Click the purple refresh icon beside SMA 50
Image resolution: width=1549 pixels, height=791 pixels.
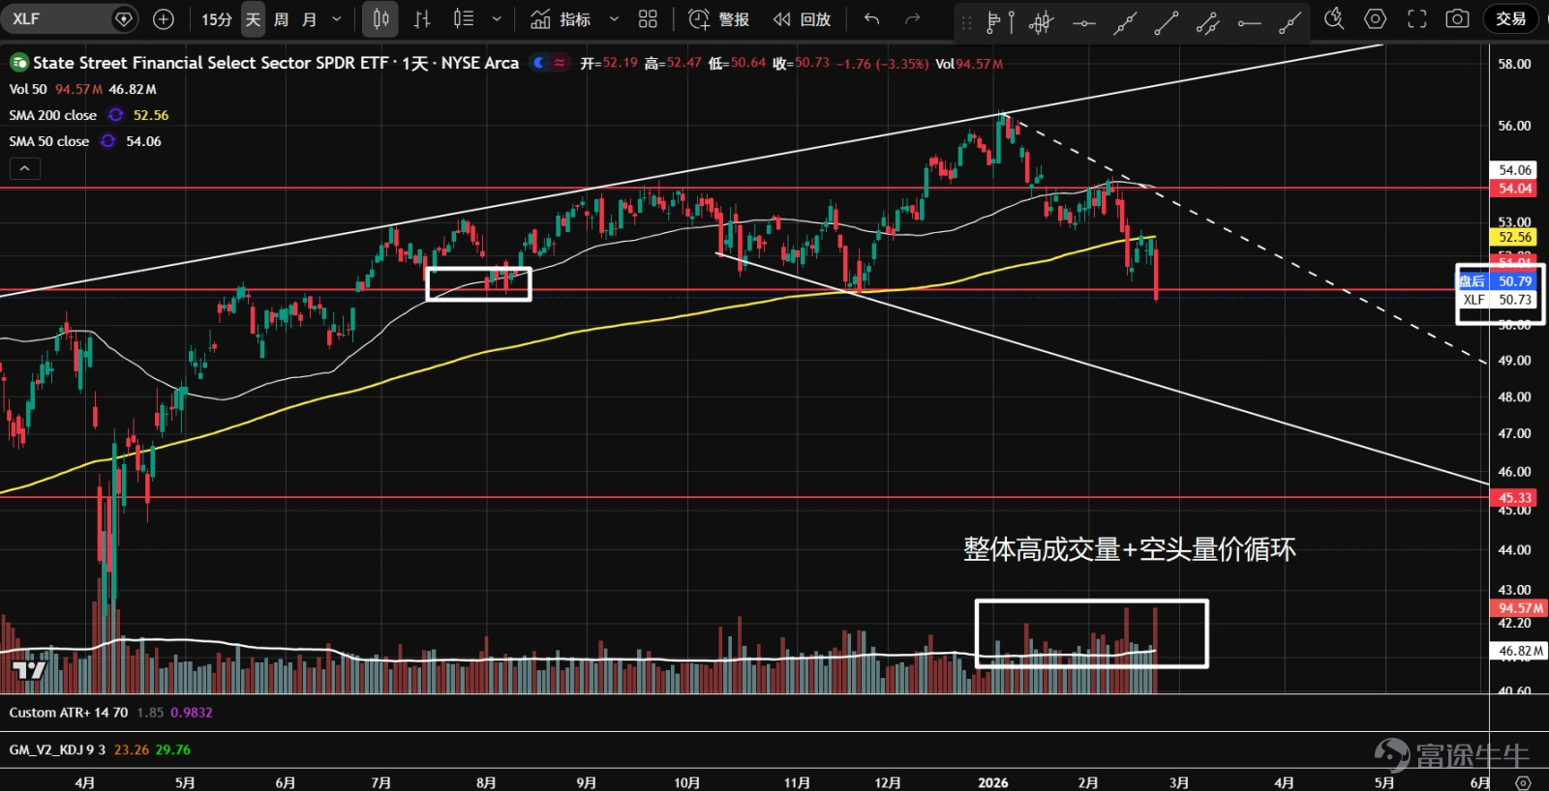[107, 141]
